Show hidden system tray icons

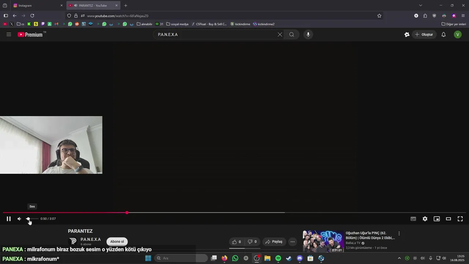399,258
